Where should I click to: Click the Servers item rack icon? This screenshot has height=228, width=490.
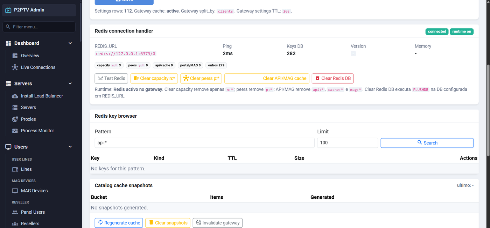click(15, 108)
